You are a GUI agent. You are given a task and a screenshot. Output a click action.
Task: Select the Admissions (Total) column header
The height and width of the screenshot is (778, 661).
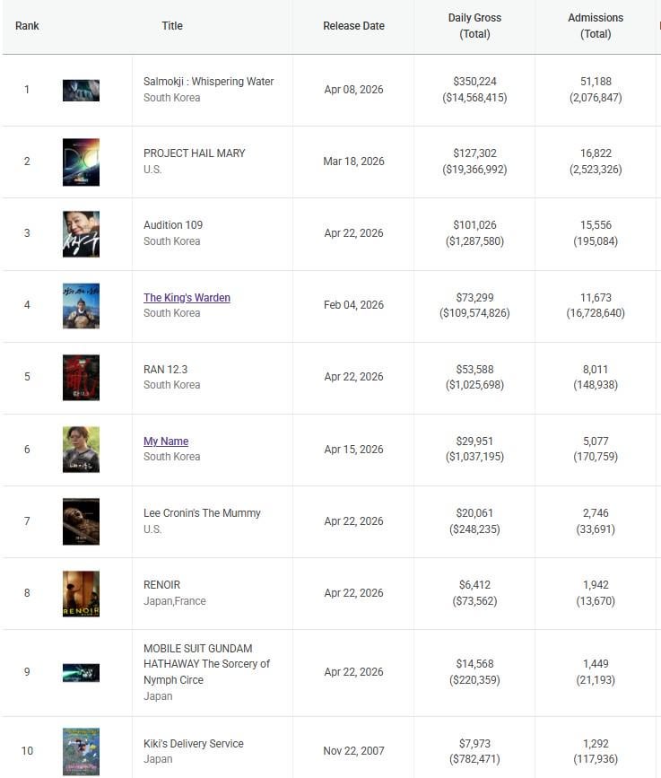click(x=596, y=26)
